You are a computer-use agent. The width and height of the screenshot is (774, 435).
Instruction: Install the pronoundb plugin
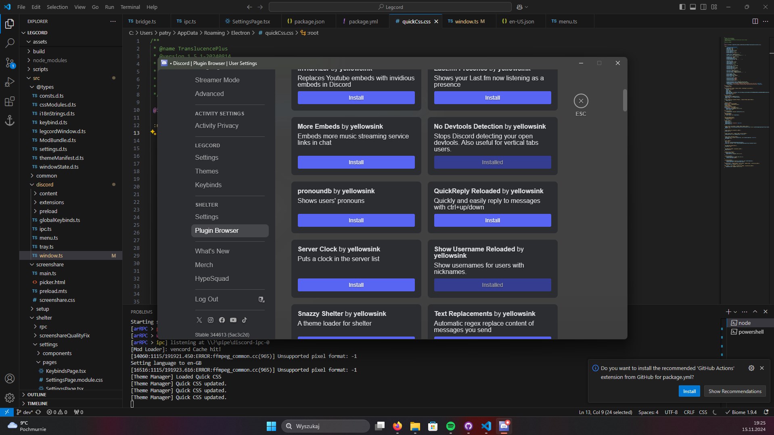coord(356,220)
